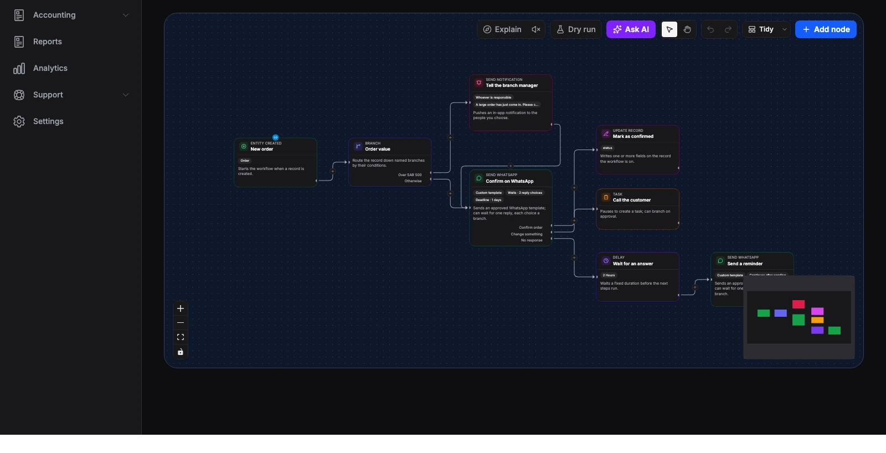Click Send a reminder WhatsApp icon
This screenshot has width=886, height=453.
pos(720,260)
